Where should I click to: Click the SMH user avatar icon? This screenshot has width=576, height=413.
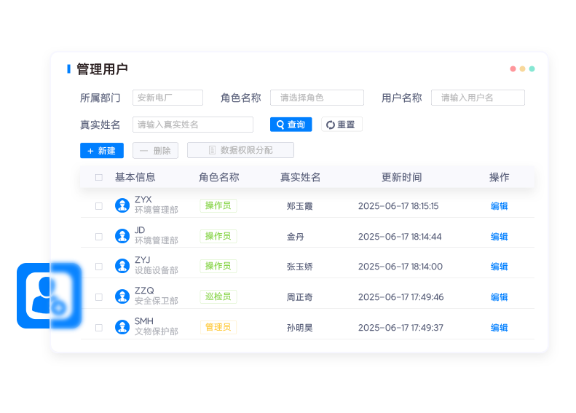(x=122, y=327)
